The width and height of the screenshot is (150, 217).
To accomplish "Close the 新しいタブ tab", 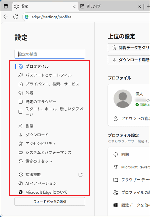I will point(139,7).
